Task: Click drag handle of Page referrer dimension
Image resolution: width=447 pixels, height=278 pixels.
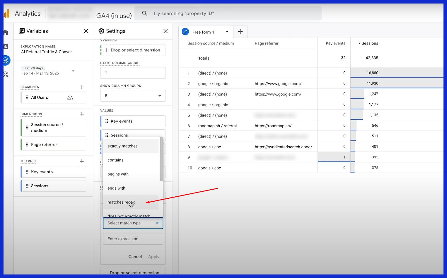Action: click(27, 145)
